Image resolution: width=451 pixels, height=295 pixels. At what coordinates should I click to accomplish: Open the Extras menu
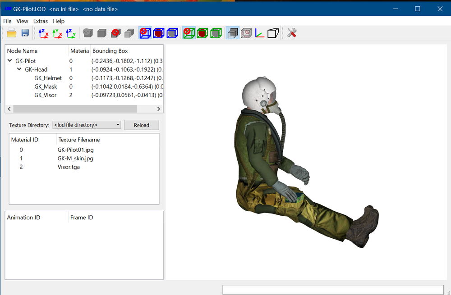tap(40, 21)
